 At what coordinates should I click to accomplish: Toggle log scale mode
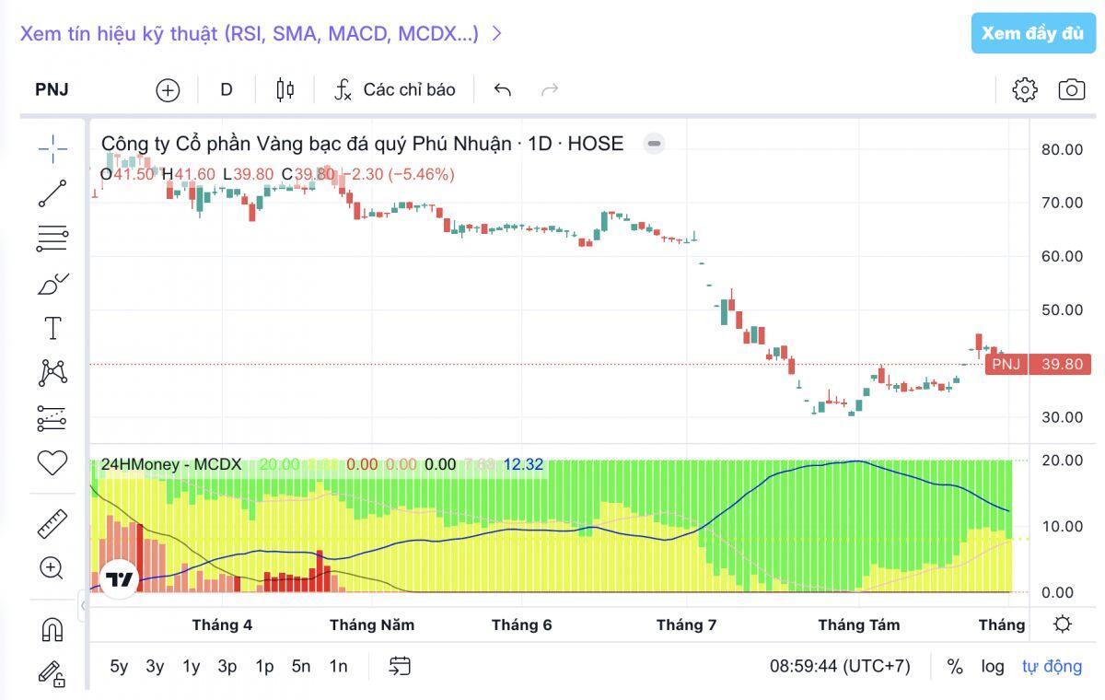[x=993, y=666]
